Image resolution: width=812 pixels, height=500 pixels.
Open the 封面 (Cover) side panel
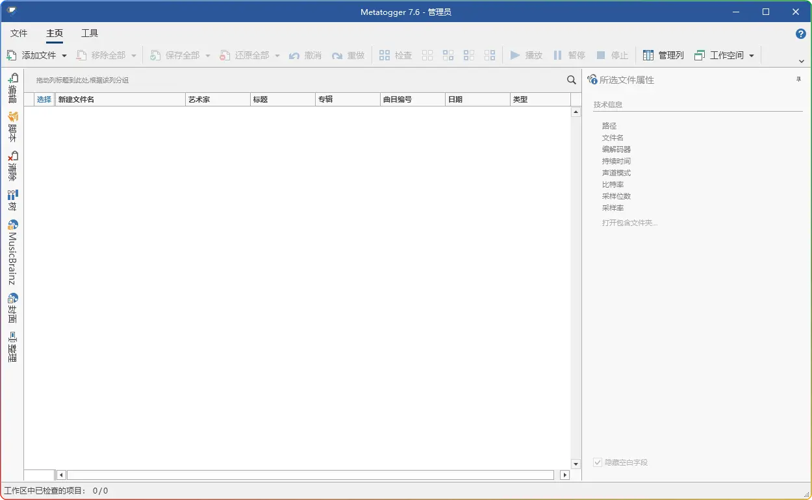coord(12,308)
